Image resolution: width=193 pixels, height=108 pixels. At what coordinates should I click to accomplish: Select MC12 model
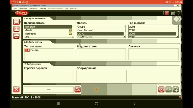point(100,34)
